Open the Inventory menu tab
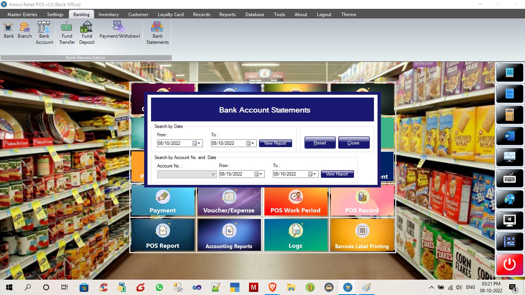The height and width of the screenshot is (295, 525). (x=108, y=15)
